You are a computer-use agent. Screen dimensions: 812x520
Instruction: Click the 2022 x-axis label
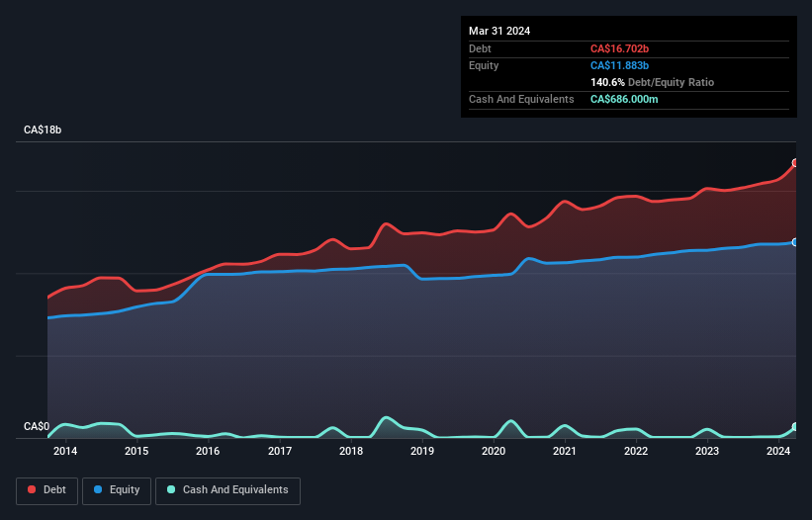click(x=636, y=451)
